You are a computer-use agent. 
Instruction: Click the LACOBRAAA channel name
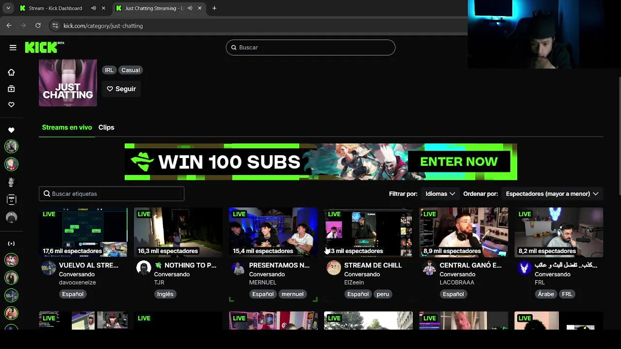point(457,283)
